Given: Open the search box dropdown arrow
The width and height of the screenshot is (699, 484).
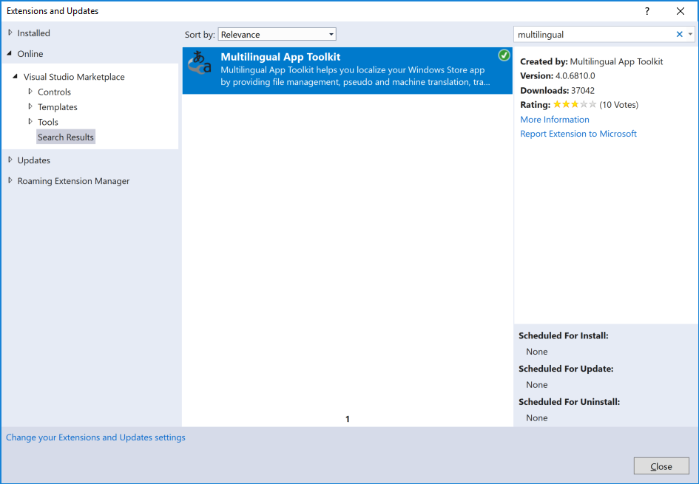Looking at the screenshot, I should [x=690, y=35].
